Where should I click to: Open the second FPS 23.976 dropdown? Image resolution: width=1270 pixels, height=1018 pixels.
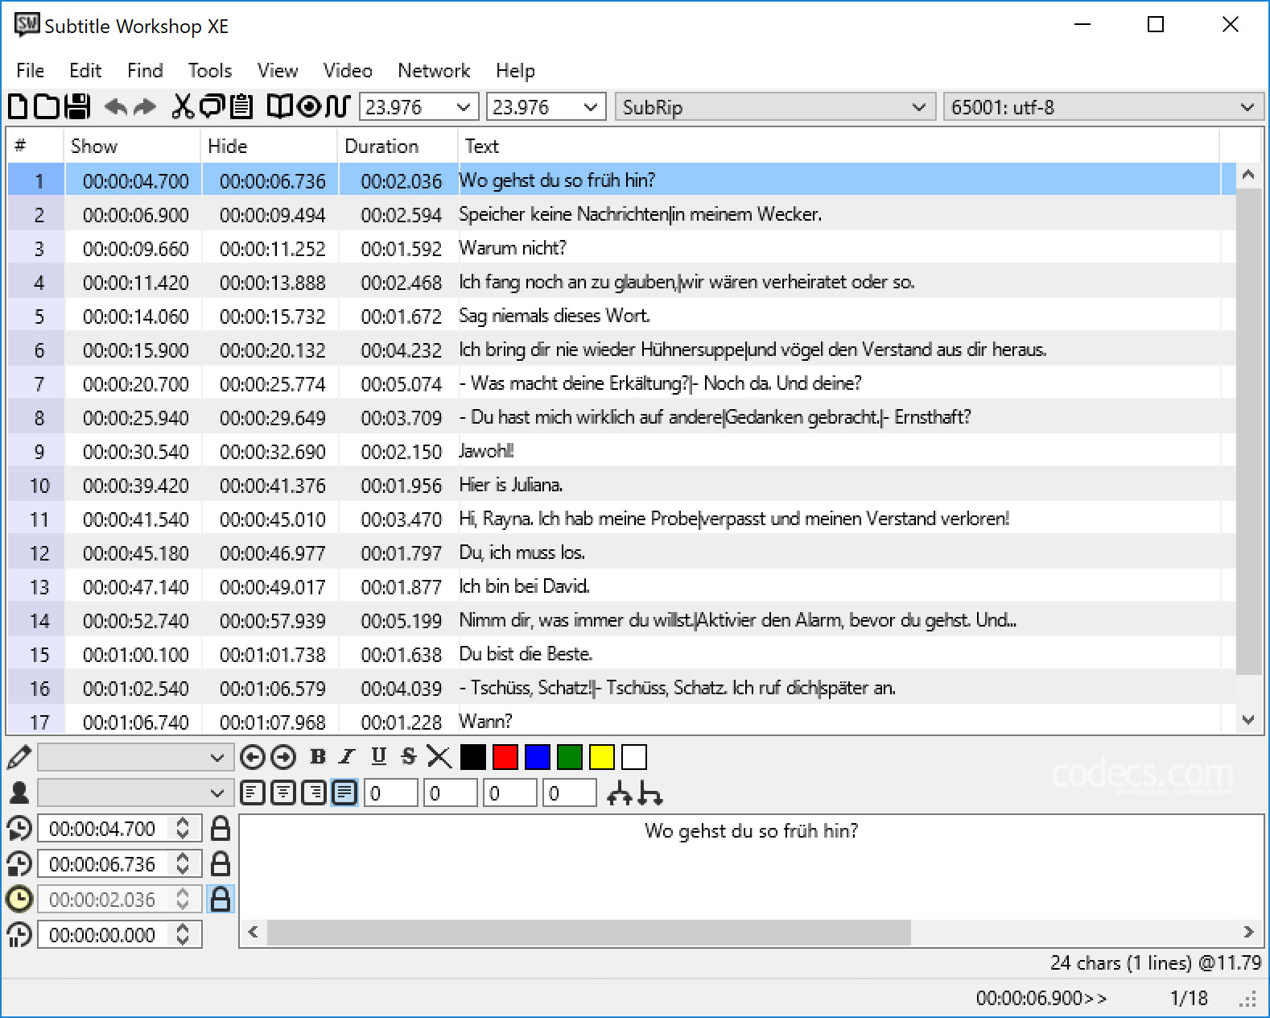[x=590, y=107]
